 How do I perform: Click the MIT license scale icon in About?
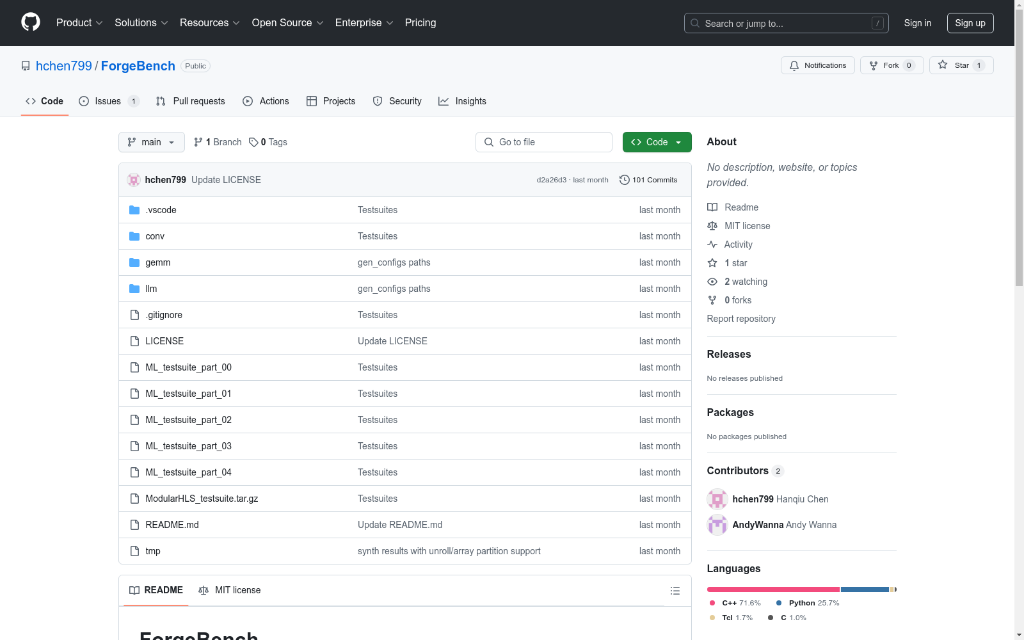point(712,226)
